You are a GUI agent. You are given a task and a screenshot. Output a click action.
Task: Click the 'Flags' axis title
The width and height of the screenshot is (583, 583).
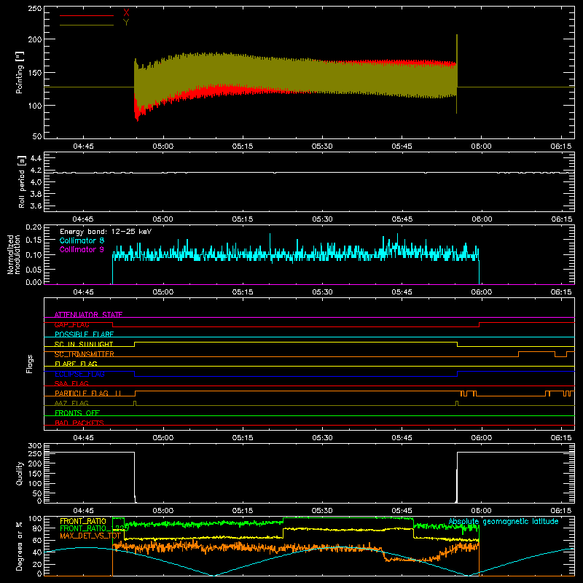[x=29, y=364]
